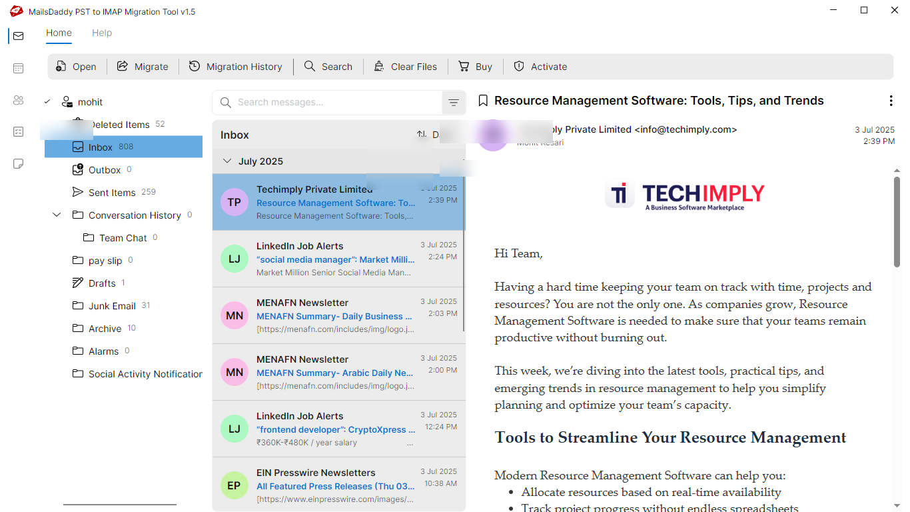Clear Files from the toolbar

[x=406, y=67]
